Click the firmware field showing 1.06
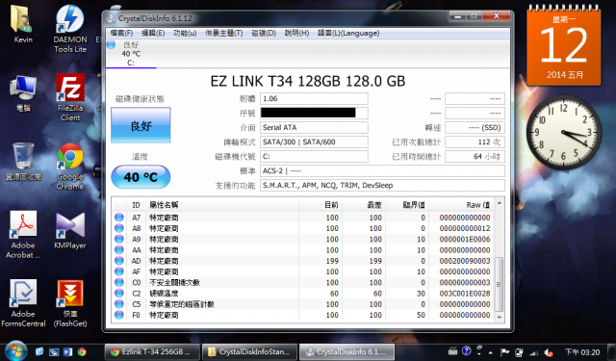 314,98
